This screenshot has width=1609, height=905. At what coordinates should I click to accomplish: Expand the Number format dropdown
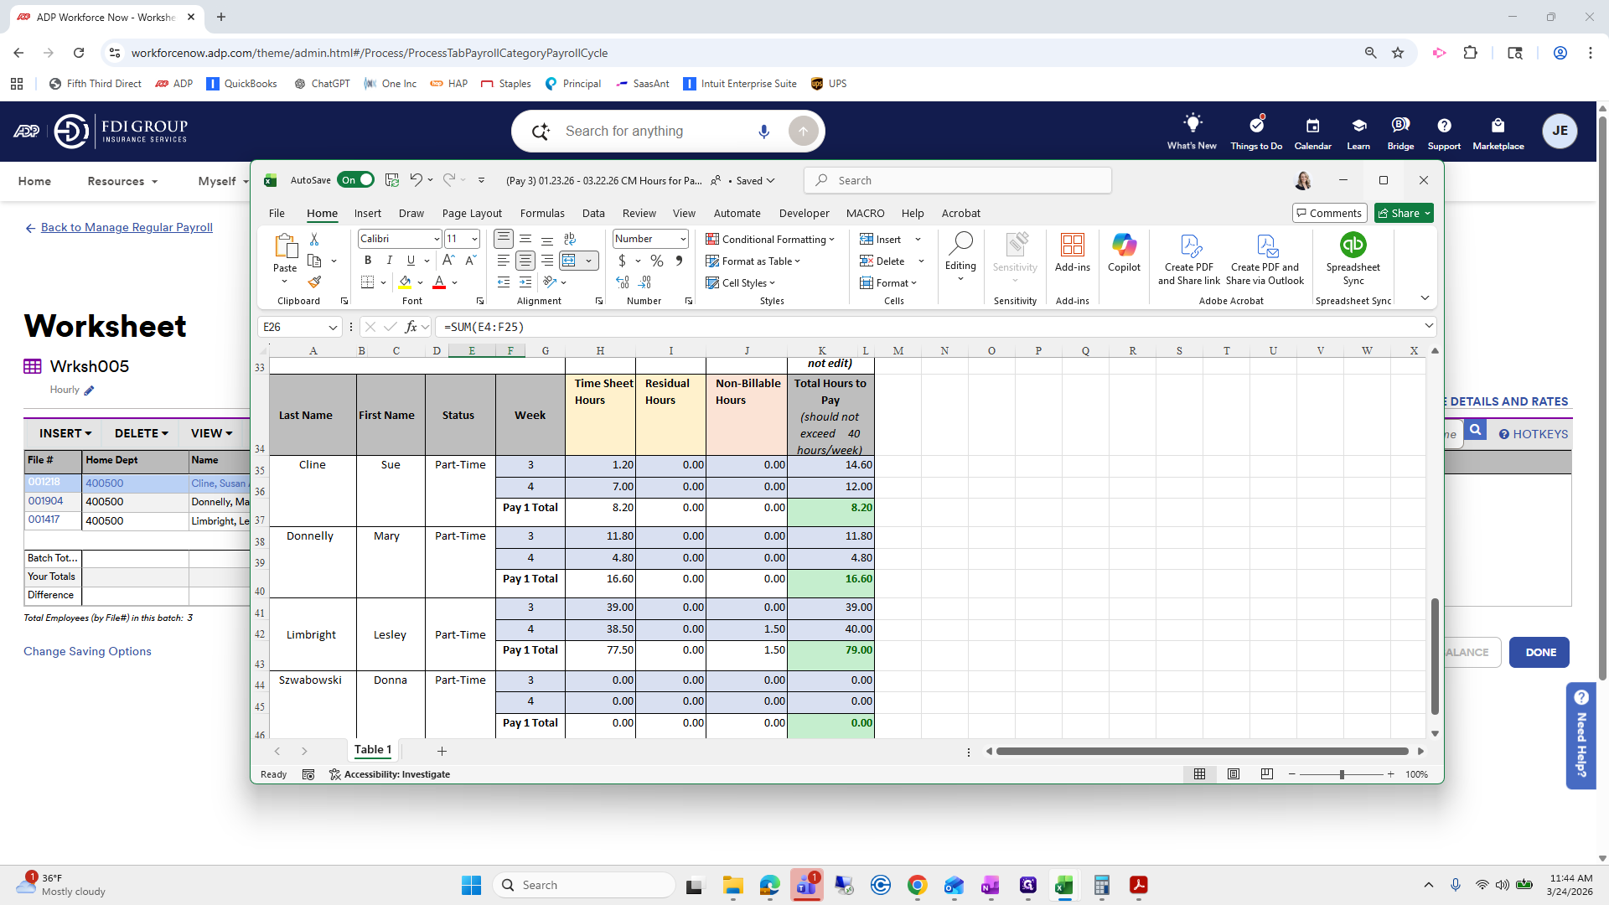tap(683, 239)
